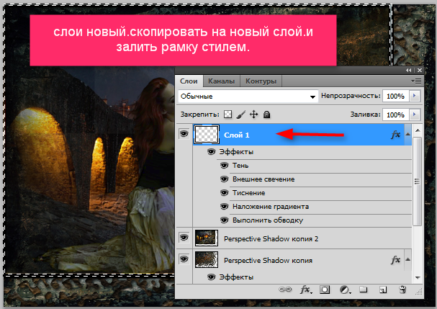This screenshot has width=437, height=309.
Task: Lock transparent pixels checkerboard icon
Action: tap(227, 115)
